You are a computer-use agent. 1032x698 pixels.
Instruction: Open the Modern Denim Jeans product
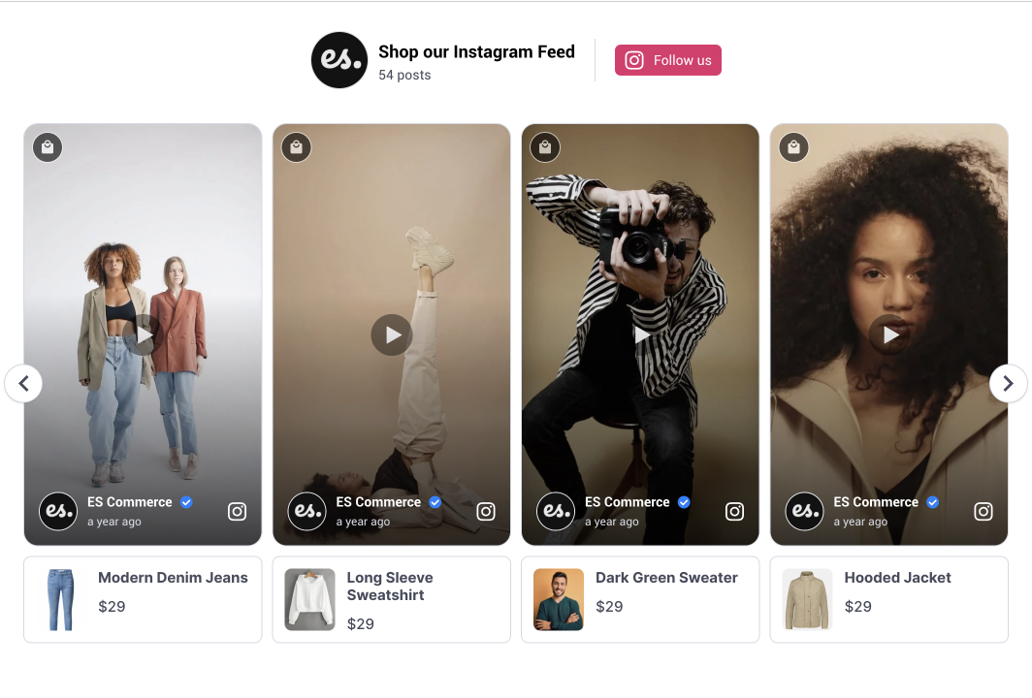click(x=174, y=577)
